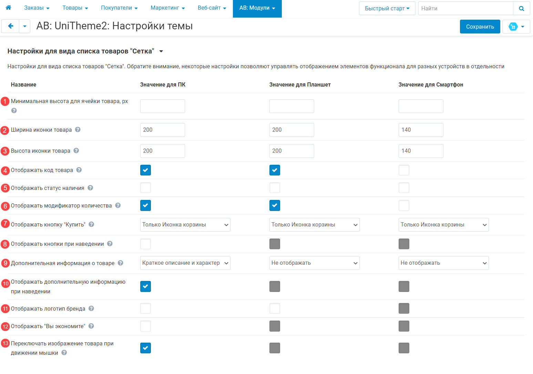Open help for brand logo display
This screenshot has height=374, width=533.
[x=91, y=309]
